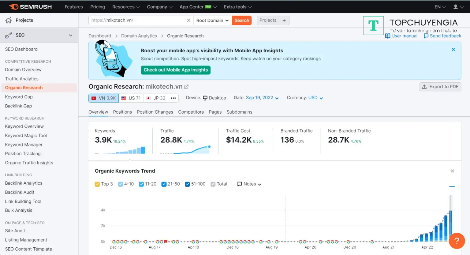Collapse the SEO sidebar section
Screen dimensions: 470x255
click(71, 35)
